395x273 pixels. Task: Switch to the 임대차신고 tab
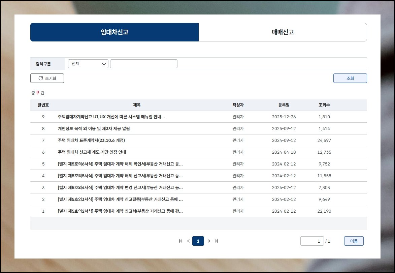[114, 32]
